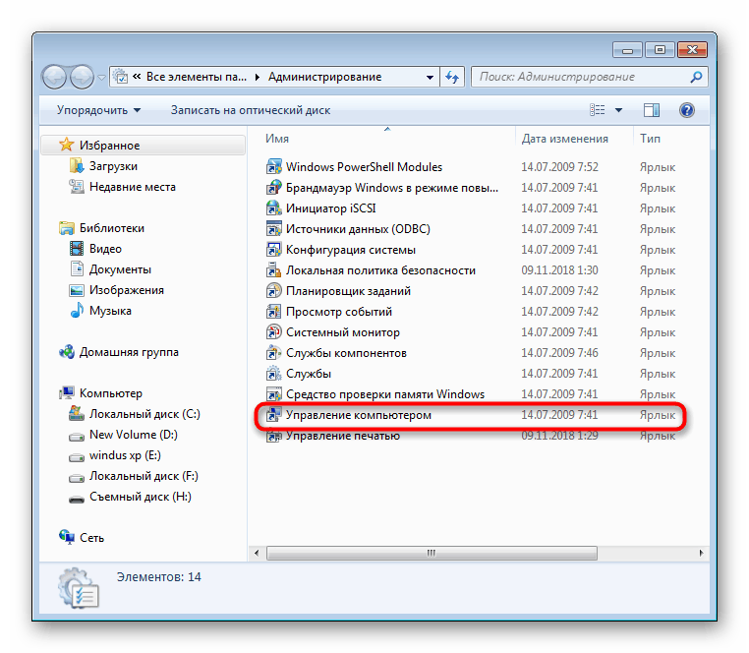Click the Сеть network icon
Viewport: 749px width, 653px height.
67,537
